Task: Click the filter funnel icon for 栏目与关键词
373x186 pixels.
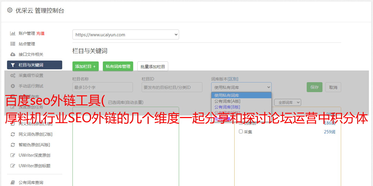Action: (13, 65)
